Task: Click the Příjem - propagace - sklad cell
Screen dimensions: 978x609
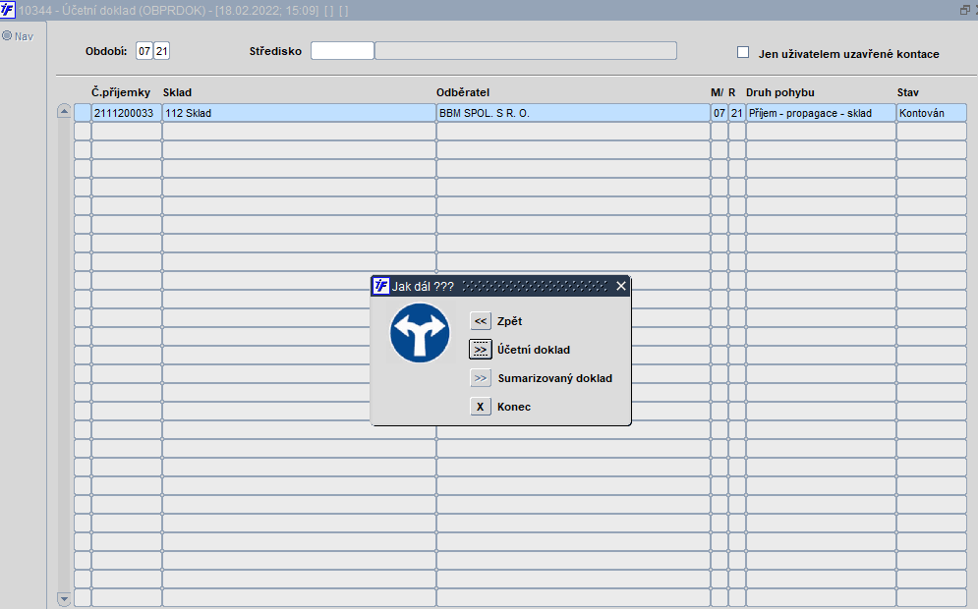Action: point(821,113)
